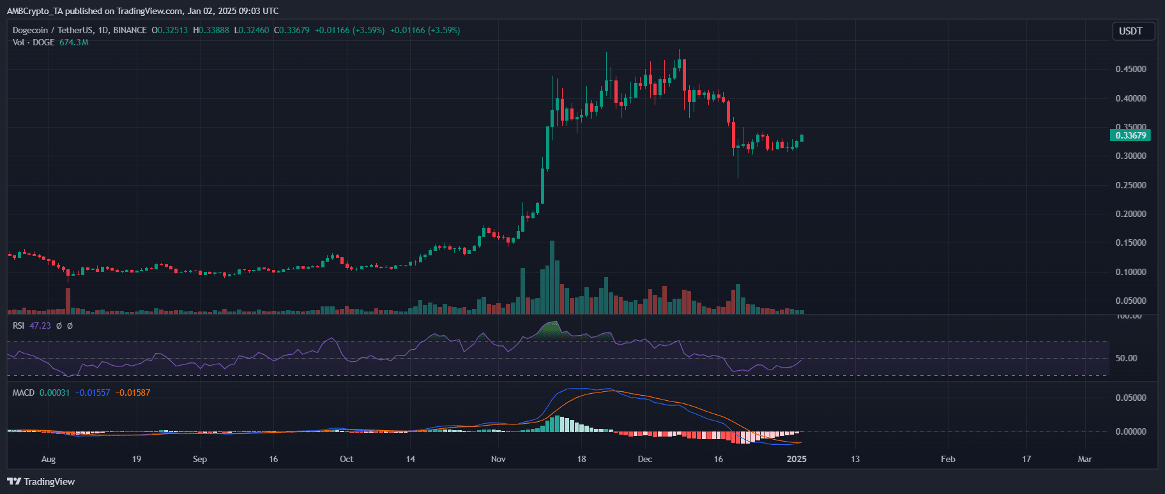Viewport: 1165px width, 494px height.
Task: Click the 674.3M volume value
Action: (74, 42)
